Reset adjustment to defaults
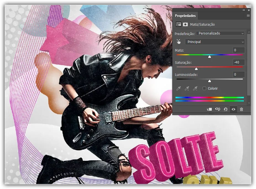 click(226, 109)
